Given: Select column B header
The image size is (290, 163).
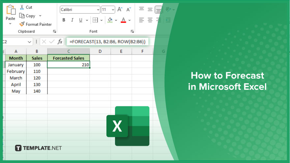Looking at the screenshot, I should point(37,51).
